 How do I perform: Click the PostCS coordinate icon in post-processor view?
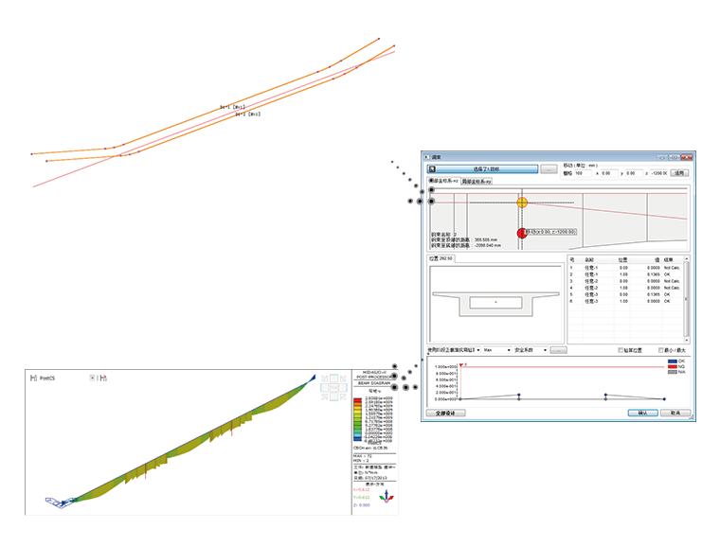coord(33,379)
